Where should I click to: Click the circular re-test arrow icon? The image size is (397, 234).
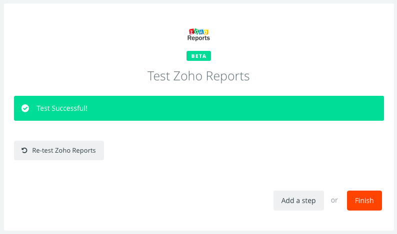(x=24, y=150)
